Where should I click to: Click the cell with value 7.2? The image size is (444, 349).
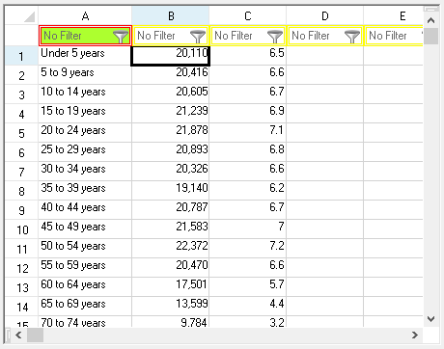(x=248, y=249)
